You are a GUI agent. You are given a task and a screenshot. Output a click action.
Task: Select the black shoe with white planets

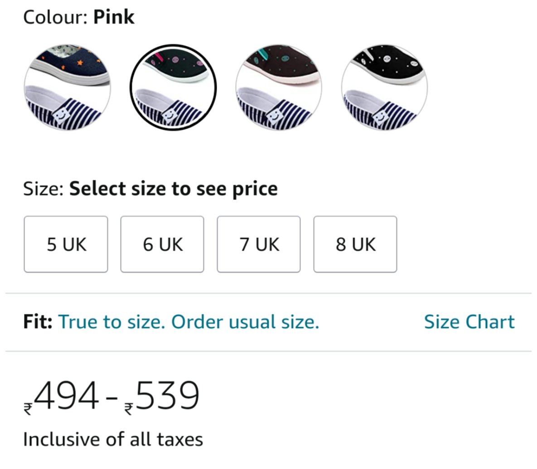coord(384,87)
